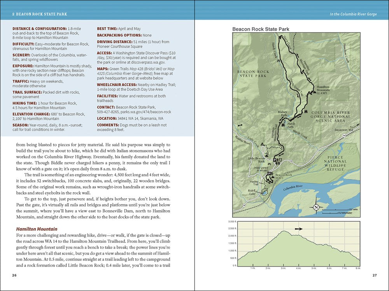Click the north compass rose on the map
The image size is (389, 291).
(x=316, y=207)
